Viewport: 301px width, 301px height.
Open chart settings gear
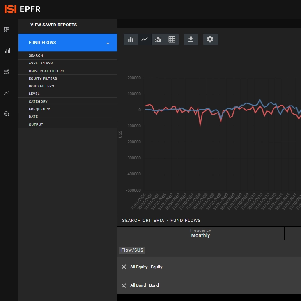pyautogui.click(x=210, y=39)
